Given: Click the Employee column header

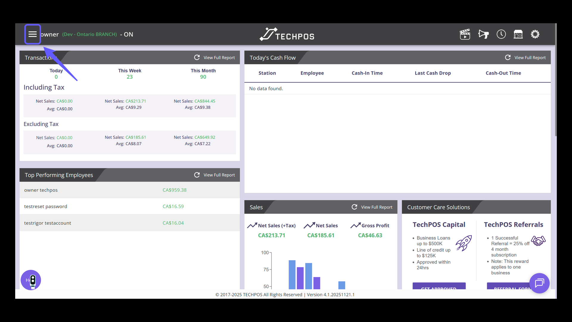Looking at the screenshot, I should point(312,73).
